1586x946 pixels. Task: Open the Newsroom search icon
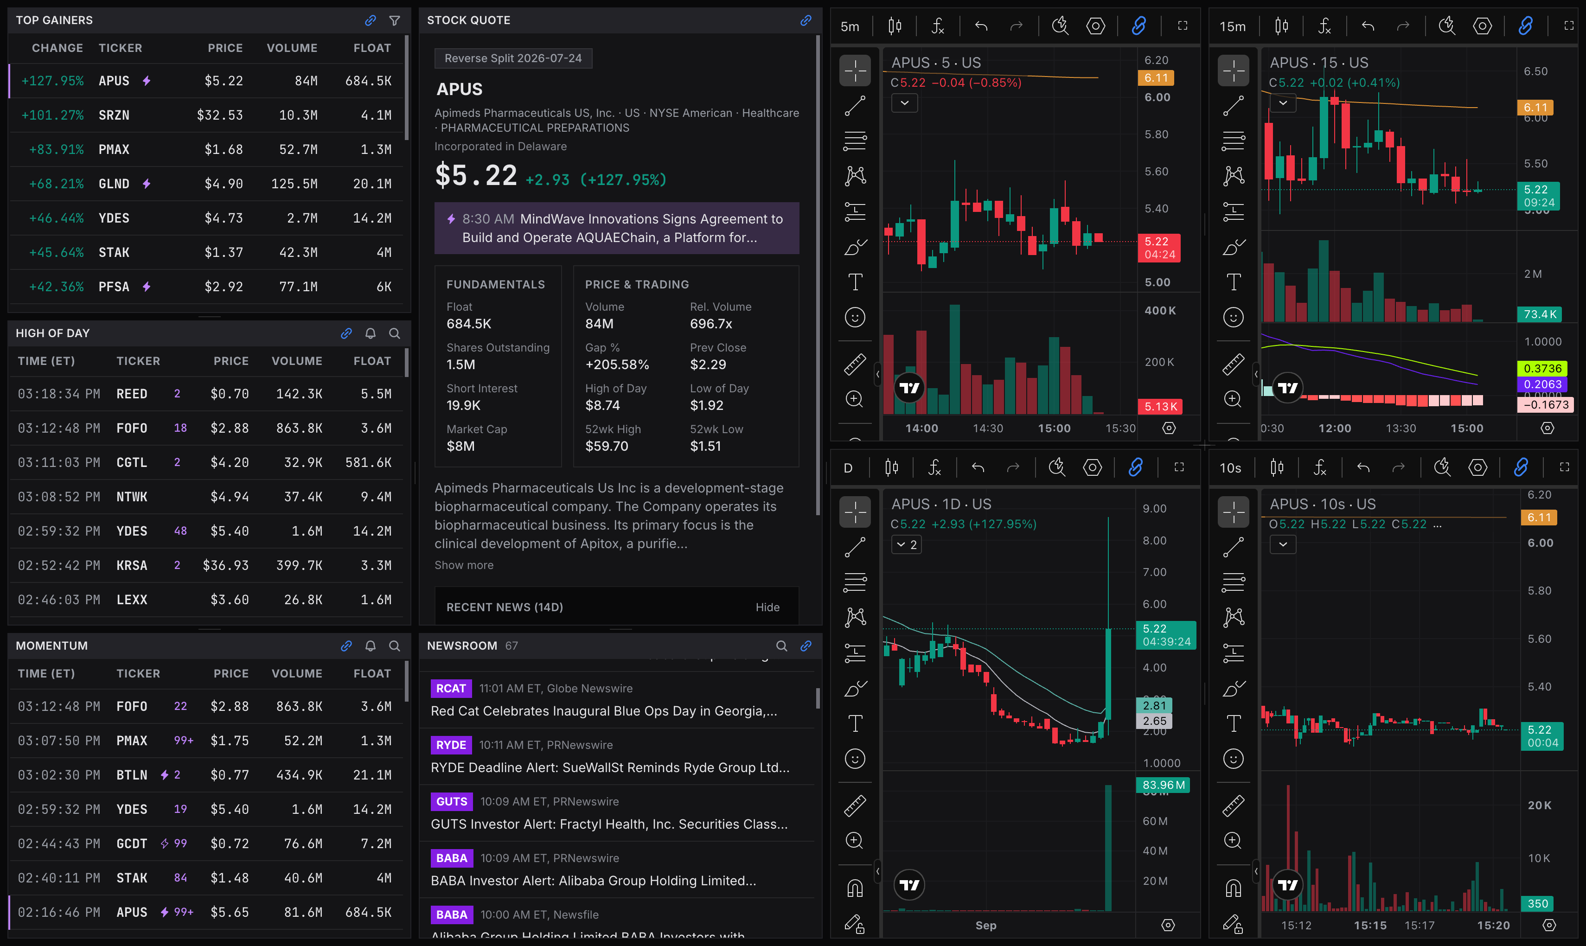click(x=781, y=646)
